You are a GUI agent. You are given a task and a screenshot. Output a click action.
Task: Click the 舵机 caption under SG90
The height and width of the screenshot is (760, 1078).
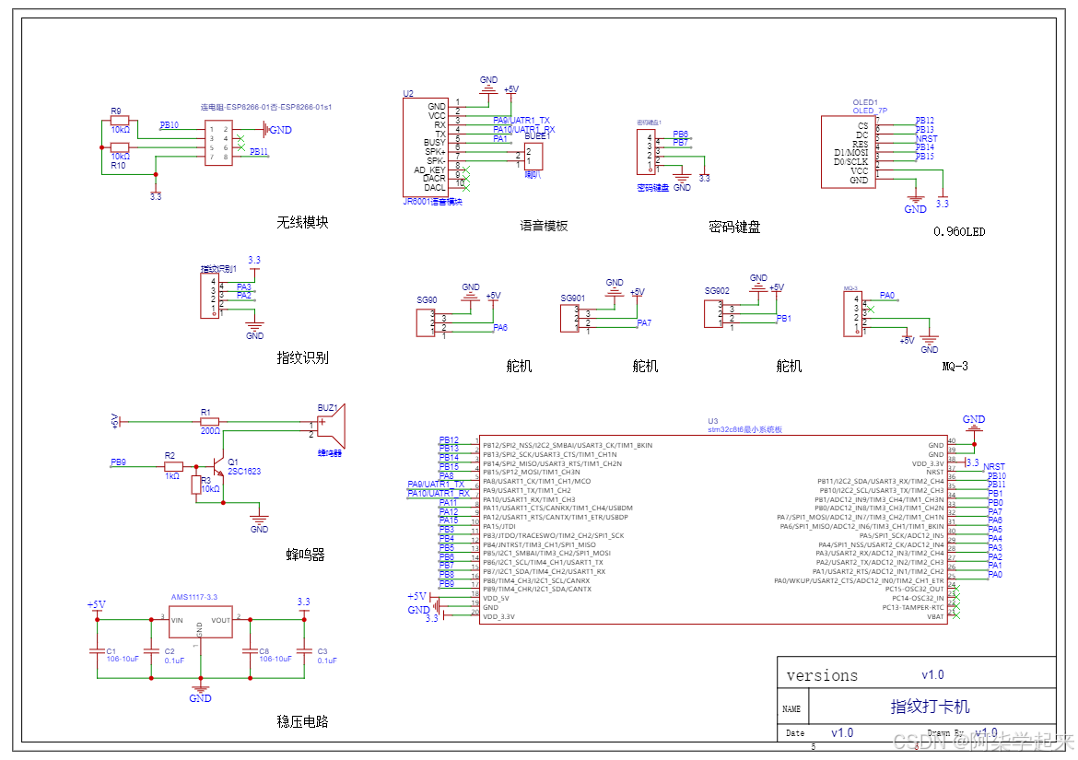pos(519,367)
